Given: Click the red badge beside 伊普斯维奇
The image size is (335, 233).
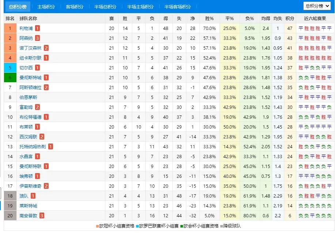Looking at the screenshot, I should point(46,186).
